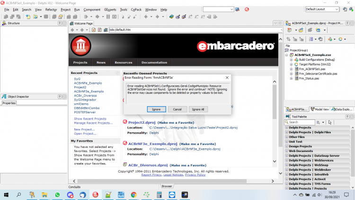
Task: Open Windows Start menu
Action: tap(6, 195)
